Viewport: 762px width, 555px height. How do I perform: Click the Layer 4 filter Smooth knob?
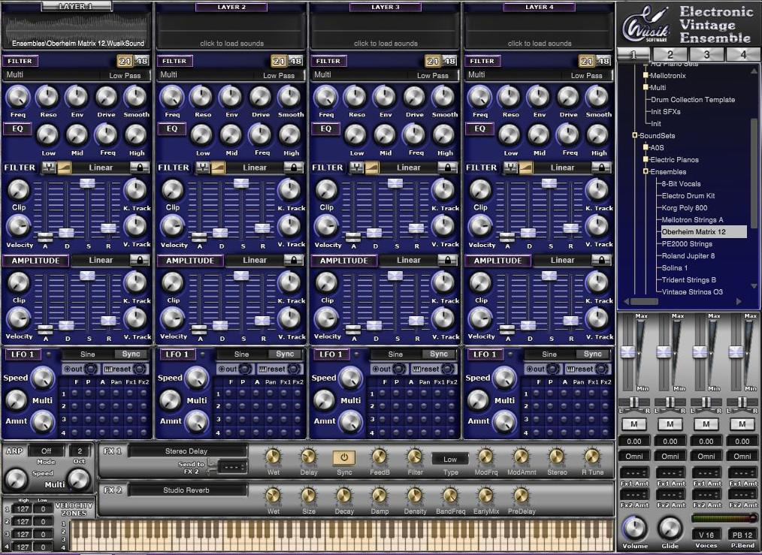(x=597, y=98)
